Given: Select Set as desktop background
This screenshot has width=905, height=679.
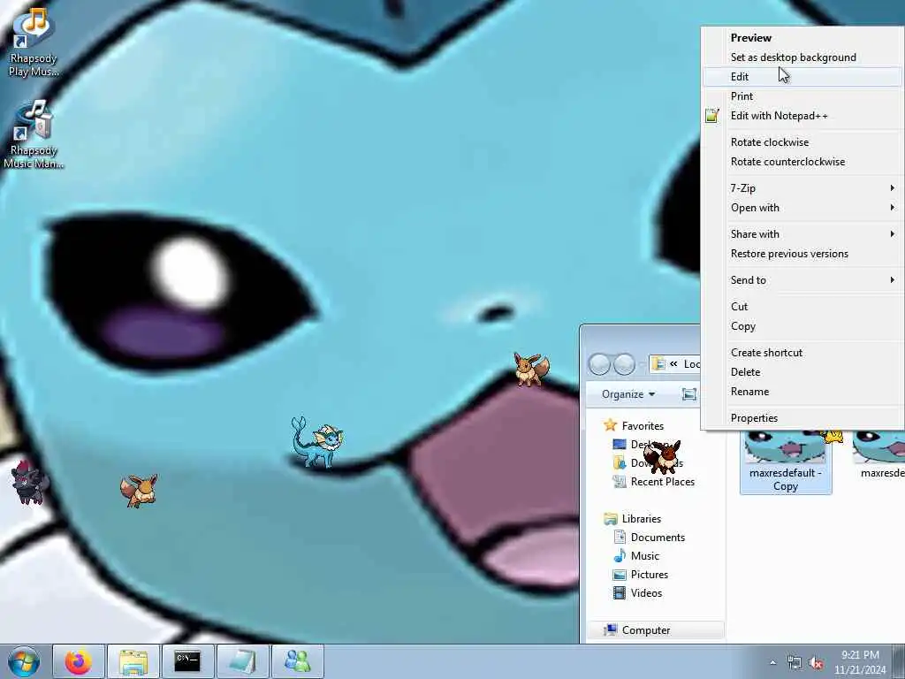Looking at the screenshot, I should (802, 57).
